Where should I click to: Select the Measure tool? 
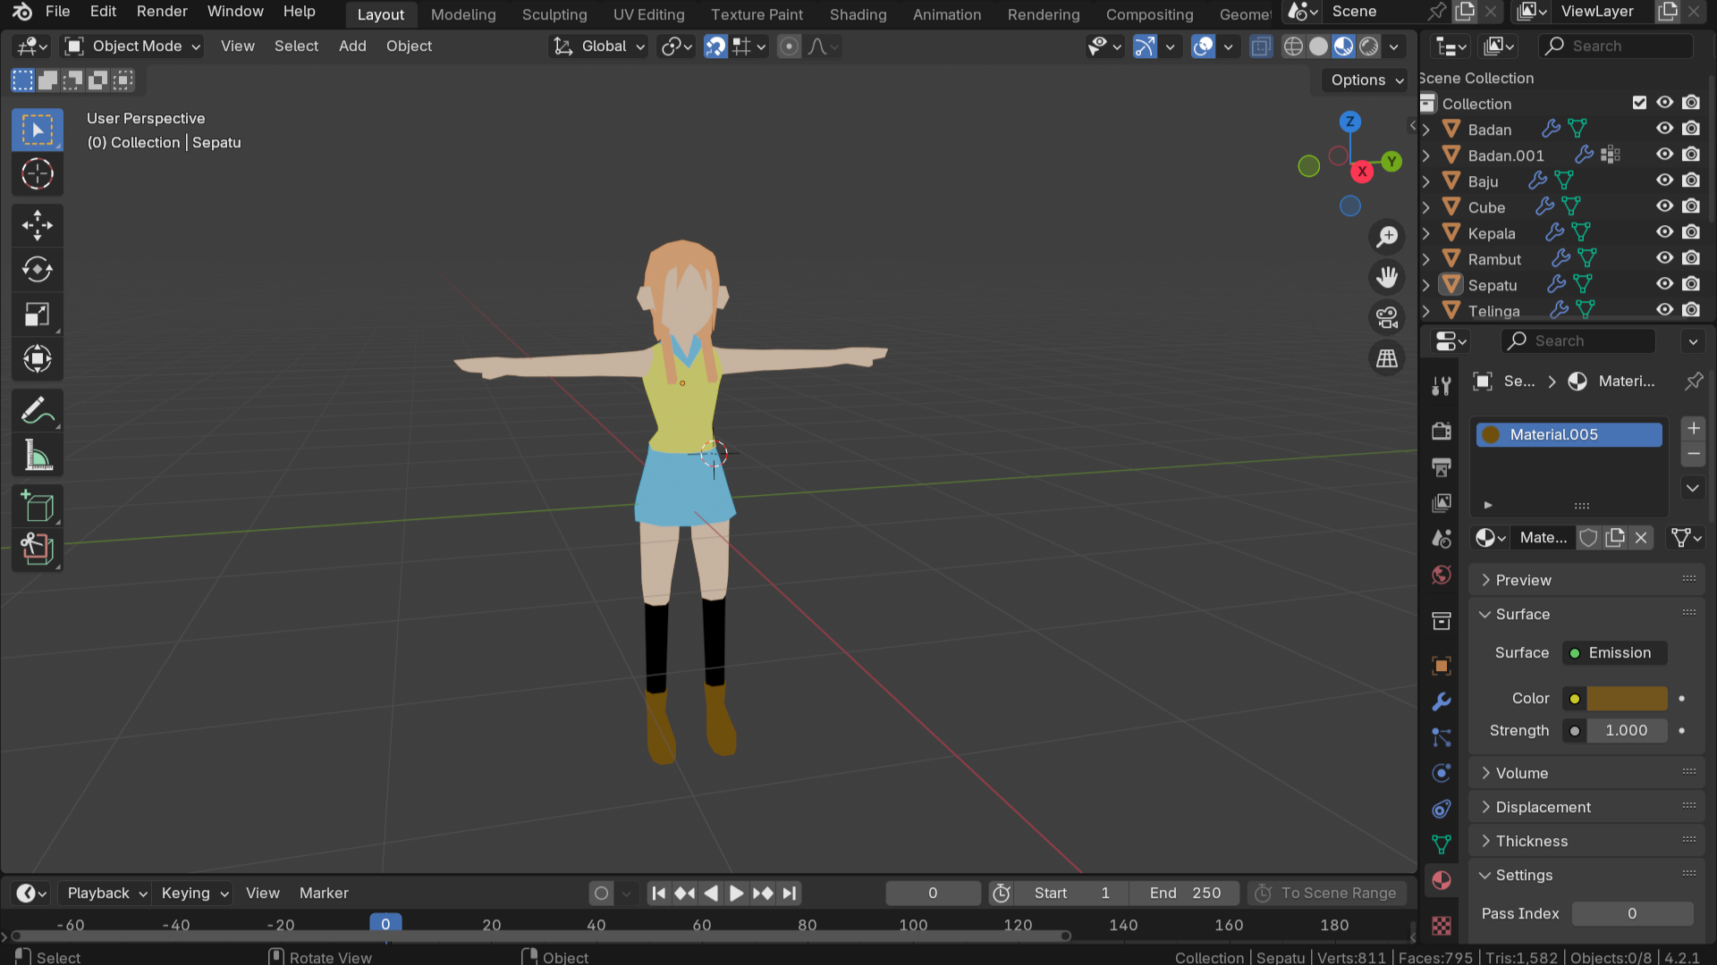[37, 457]
